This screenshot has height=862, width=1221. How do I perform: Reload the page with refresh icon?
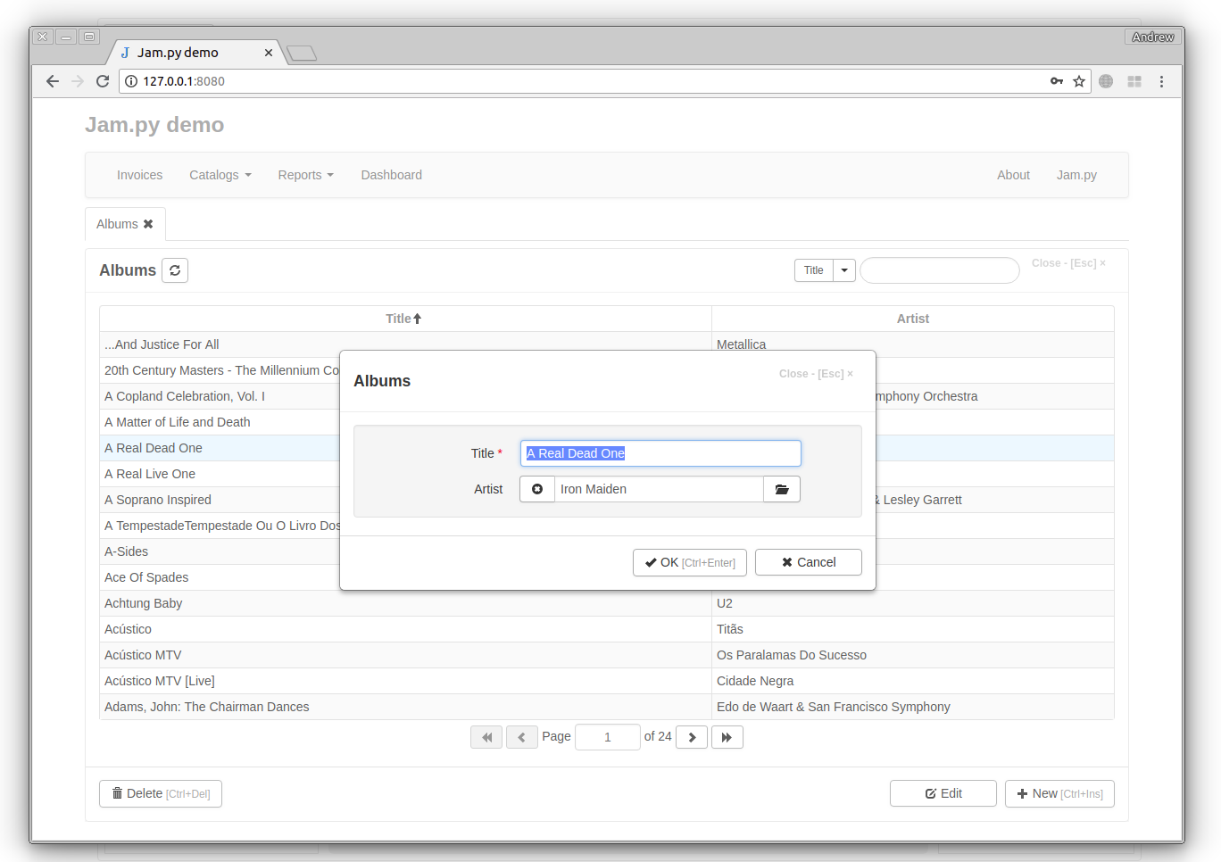coord(103,81)
